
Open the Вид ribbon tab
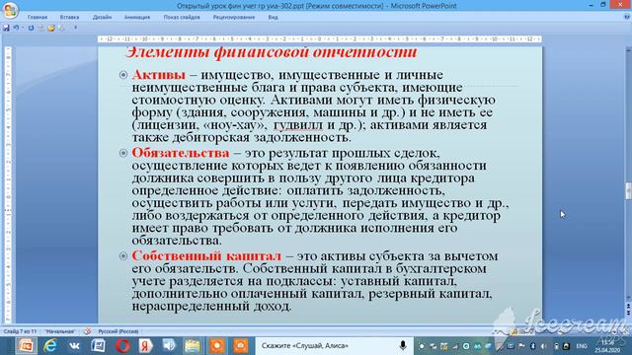click(273, 18)
